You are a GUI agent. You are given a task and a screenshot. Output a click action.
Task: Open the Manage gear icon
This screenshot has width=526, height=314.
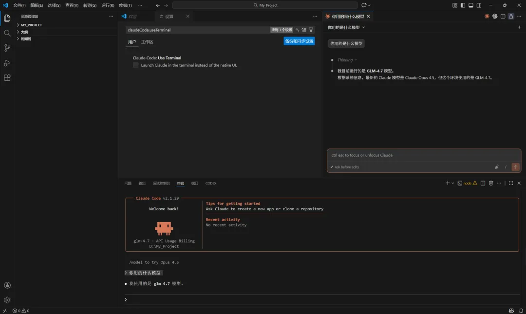point(7,300)
